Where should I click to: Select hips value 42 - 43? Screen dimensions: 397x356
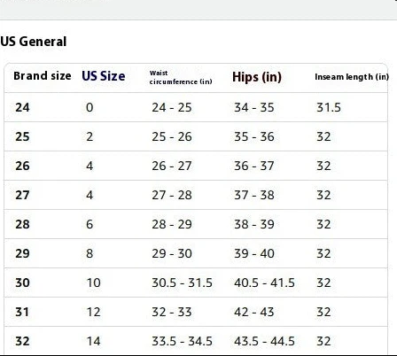pyautogui.click(x=254, y=312)
